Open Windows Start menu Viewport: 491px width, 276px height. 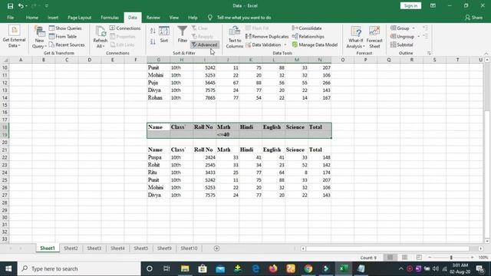click(x=8, y=268)
